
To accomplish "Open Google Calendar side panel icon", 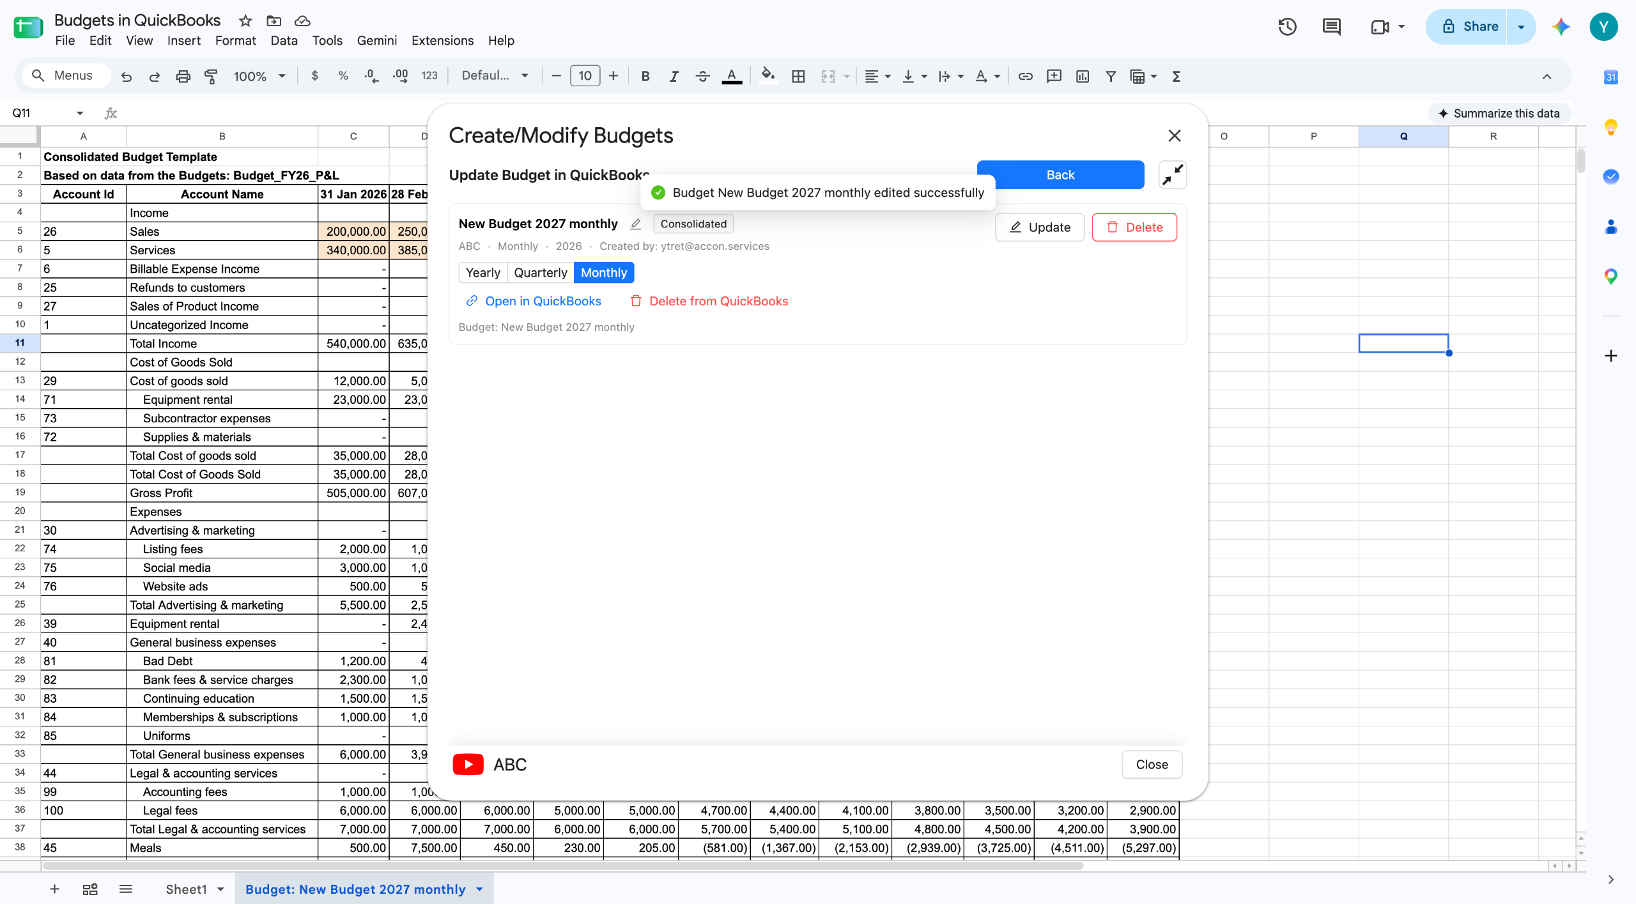I will pos(1610,77).
